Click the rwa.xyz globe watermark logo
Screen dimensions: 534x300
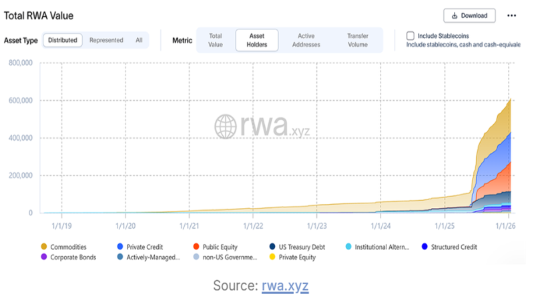pos(226,127)
